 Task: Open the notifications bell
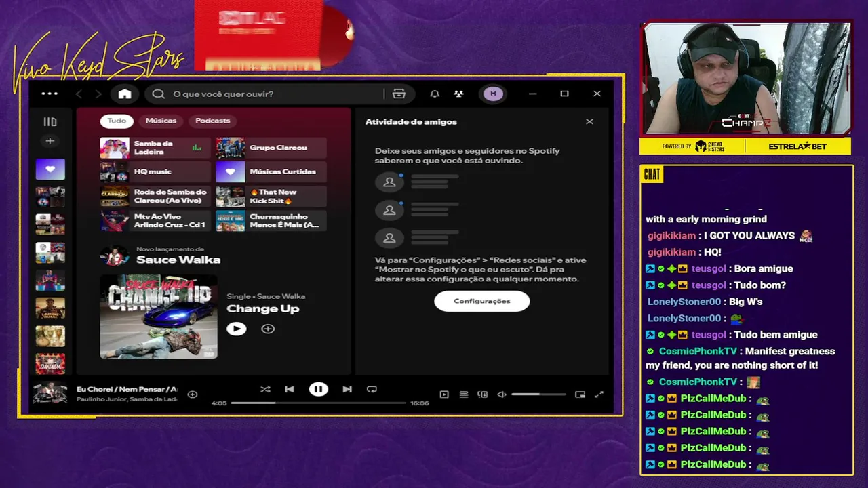[435, 94]
